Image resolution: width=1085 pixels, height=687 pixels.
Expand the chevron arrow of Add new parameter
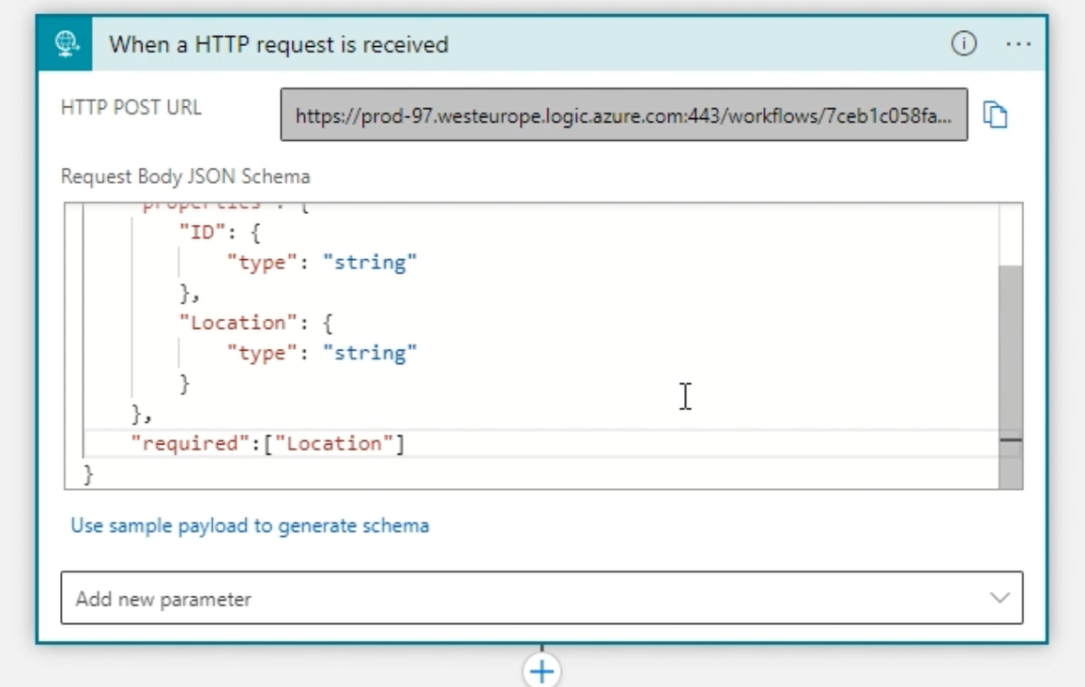click(1000, 598)
